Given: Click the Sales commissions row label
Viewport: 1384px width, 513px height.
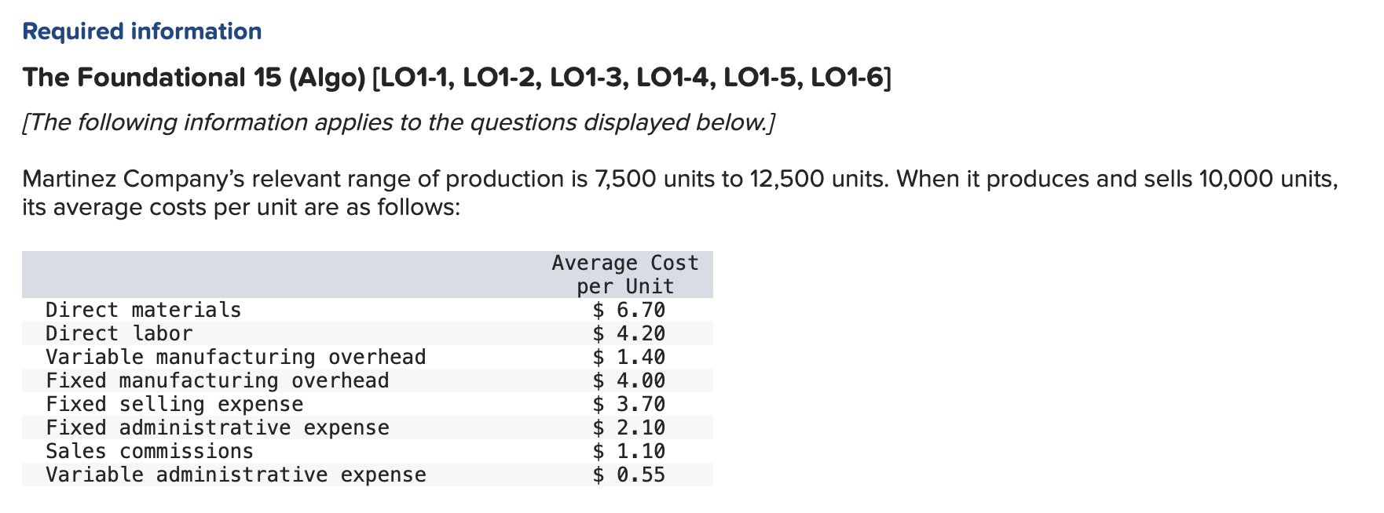Looking at the screenshot, I should (150, 451).
